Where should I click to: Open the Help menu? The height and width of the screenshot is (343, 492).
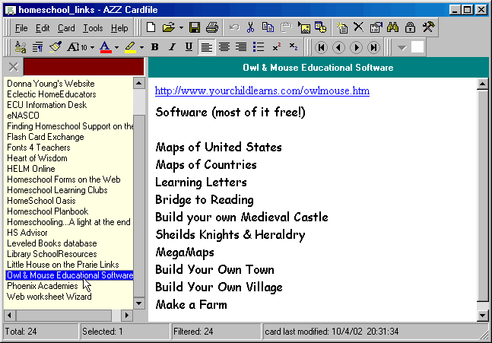point(119,28)
